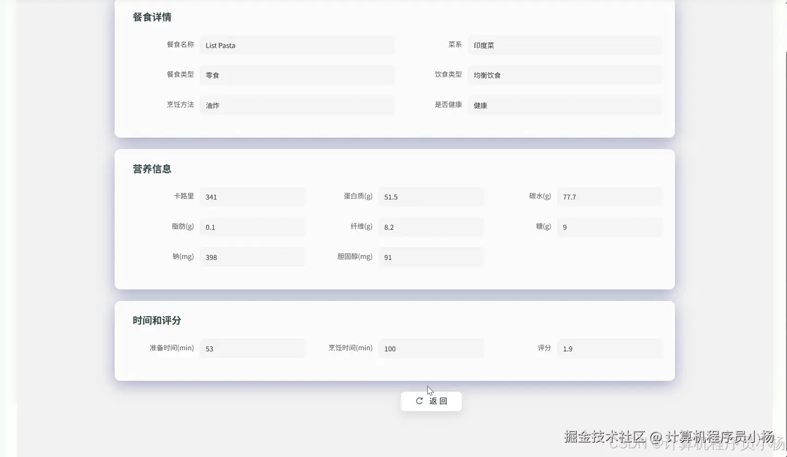Select the 餐食类型 field showing 零食
Image resolution: width=787 pixels, height=457 pixels.
[297, 75]
